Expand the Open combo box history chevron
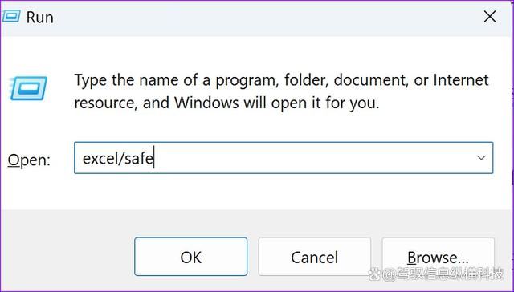Viewport: 514px width, 292px height. pyautogui.click(x=481, y=158)
